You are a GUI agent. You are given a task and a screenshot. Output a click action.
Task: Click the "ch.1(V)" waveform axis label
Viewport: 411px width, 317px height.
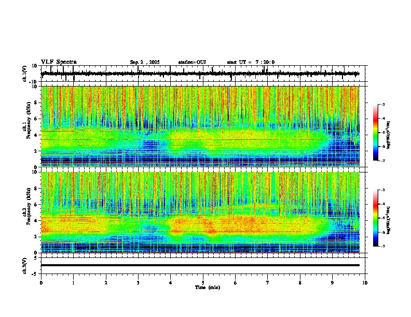pyautogui.click(x=25, y=74)
